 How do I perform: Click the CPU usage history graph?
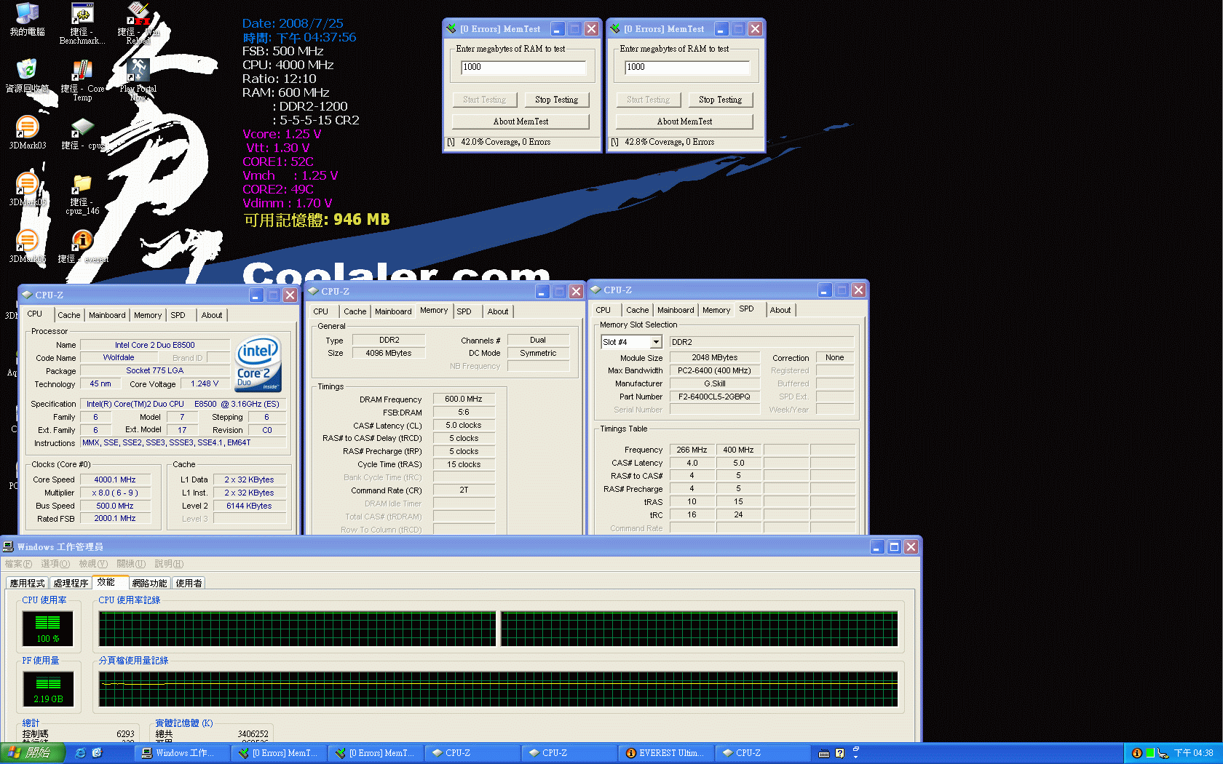point(498,629)
